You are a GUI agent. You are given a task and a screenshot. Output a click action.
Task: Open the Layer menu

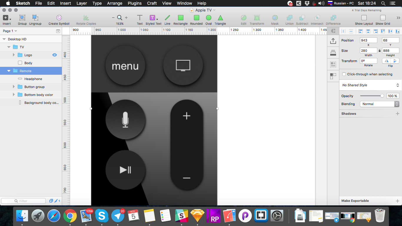coord(82,3)
